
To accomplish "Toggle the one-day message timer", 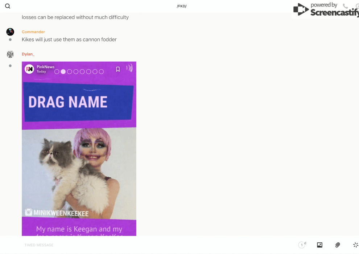I will pyautogui.click(x=302, y=245).
